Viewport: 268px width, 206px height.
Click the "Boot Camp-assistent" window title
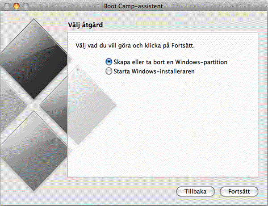click(x=133, y=7)
